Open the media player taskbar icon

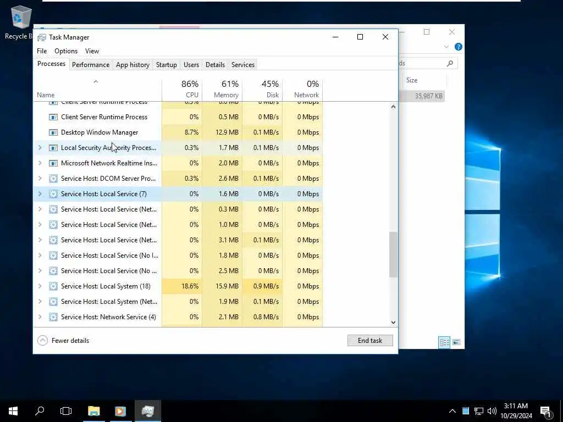[120, 411]
